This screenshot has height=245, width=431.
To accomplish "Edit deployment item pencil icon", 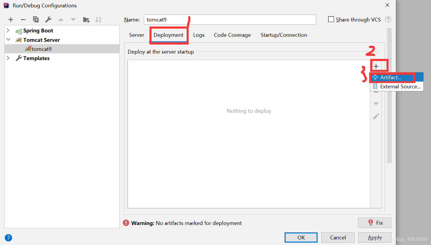I will point(376,116).
